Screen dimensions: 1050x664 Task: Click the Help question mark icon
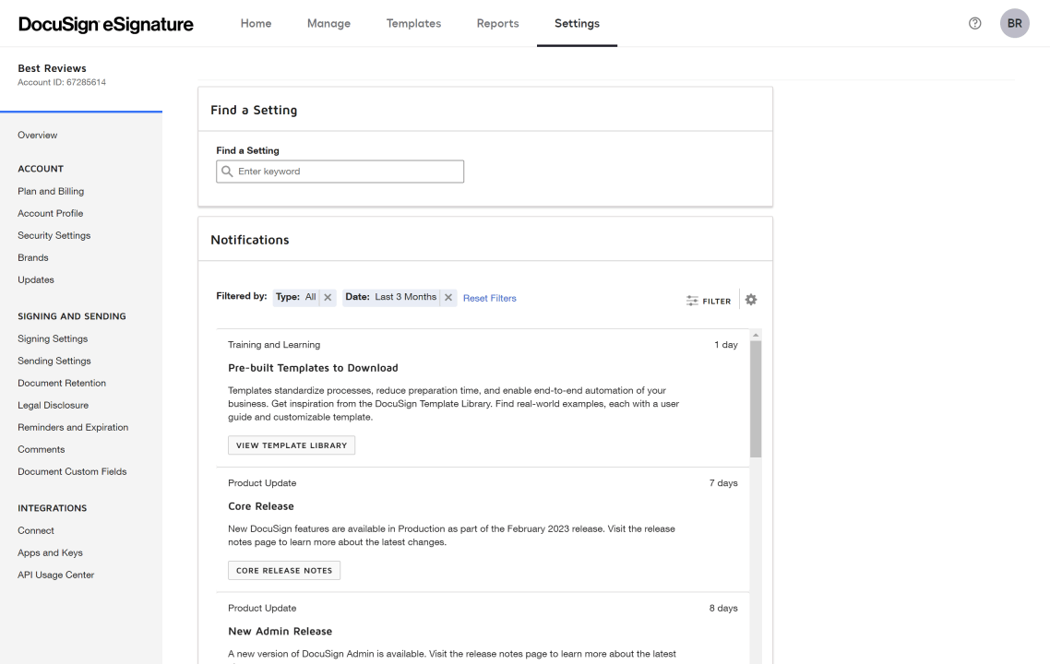[x=974, y=23]
